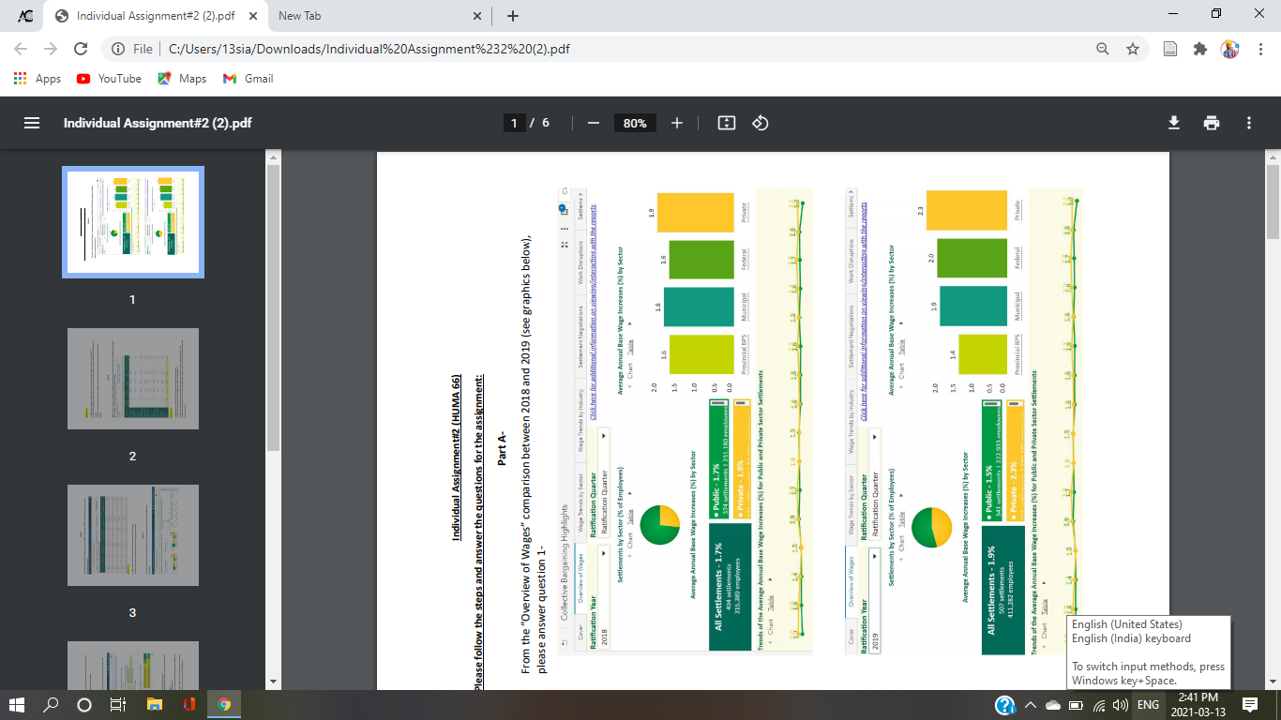Bookmark this page with the star icon
1281x720 pixels.
[x=1133, y=49]
